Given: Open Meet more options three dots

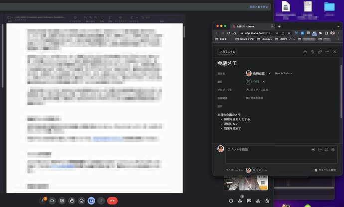Looking at the screenshot, I should click(101, 201).
